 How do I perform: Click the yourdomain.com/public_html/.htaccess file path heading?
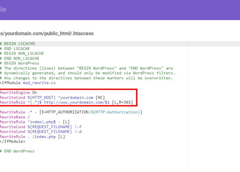(47, 34)
